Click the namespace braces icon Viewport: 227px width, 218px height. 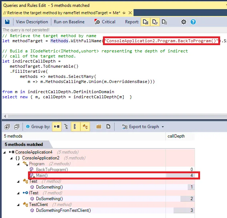[x=18, y=158]
